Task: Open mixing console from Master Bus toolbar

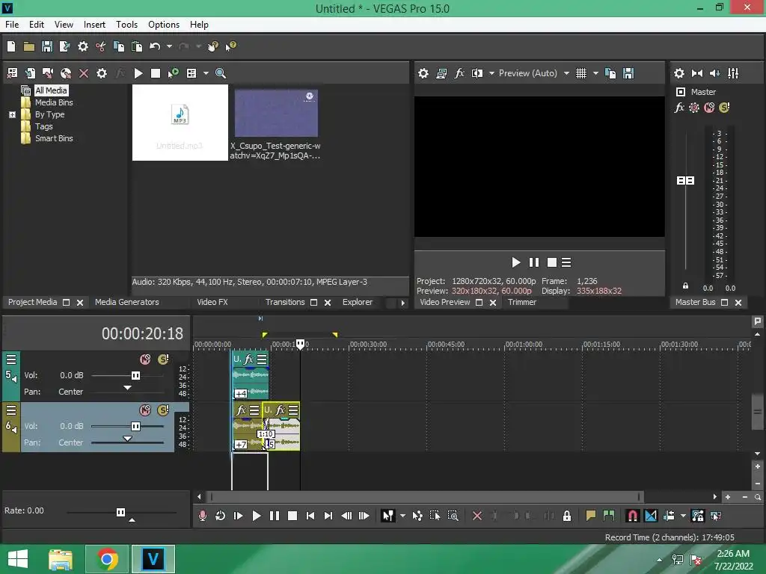Action: tap(733, 73)
